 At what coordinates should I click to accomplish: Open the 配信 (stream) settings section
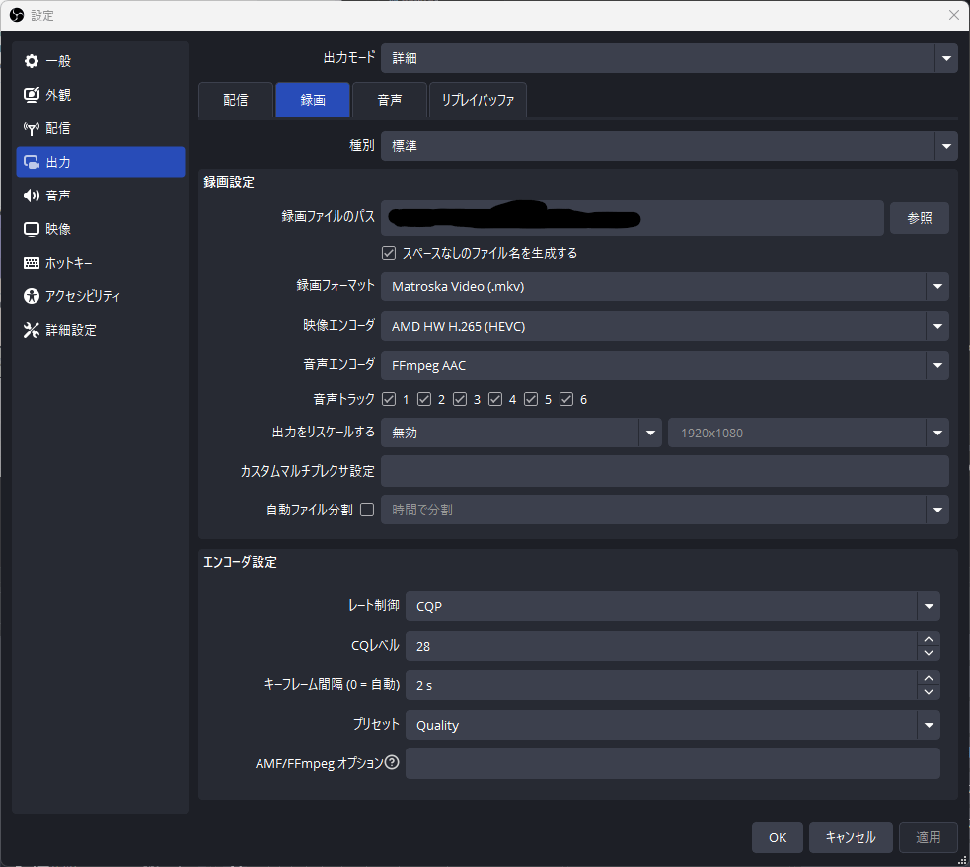click(x=59, y=127)
